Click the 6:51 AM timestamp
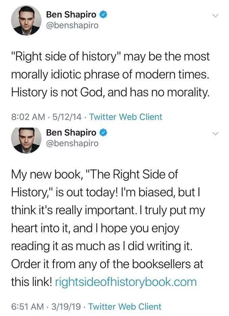The image size is (229, 316). (28, 307)
